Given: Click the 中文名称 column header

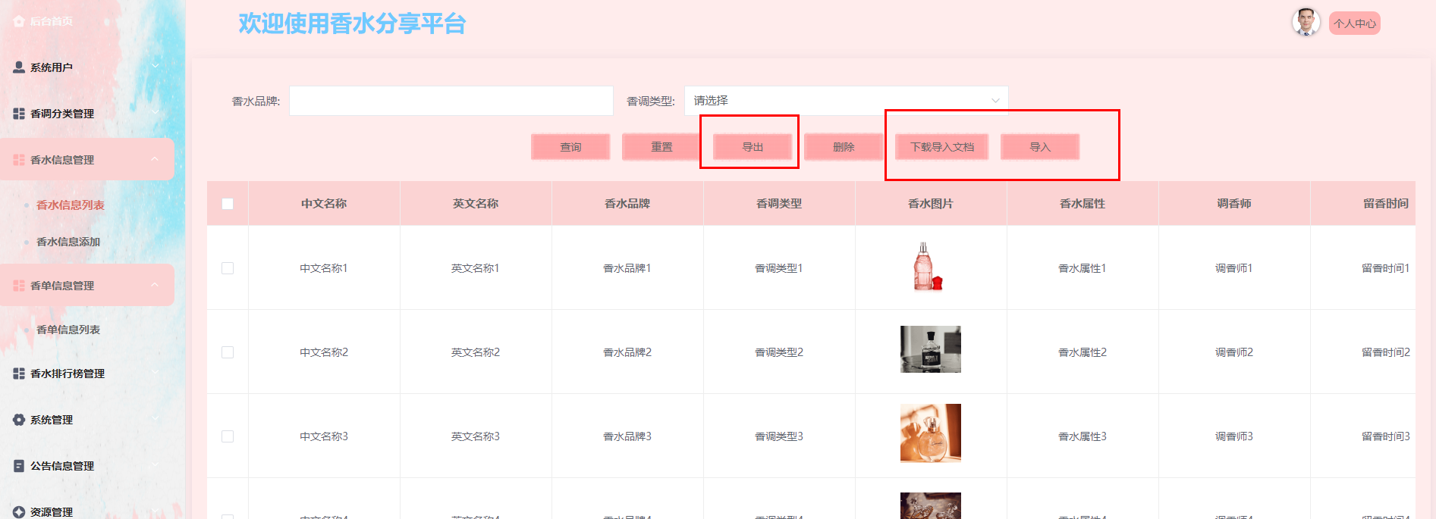Looking at the screenshot, I should tap(324, 204).
